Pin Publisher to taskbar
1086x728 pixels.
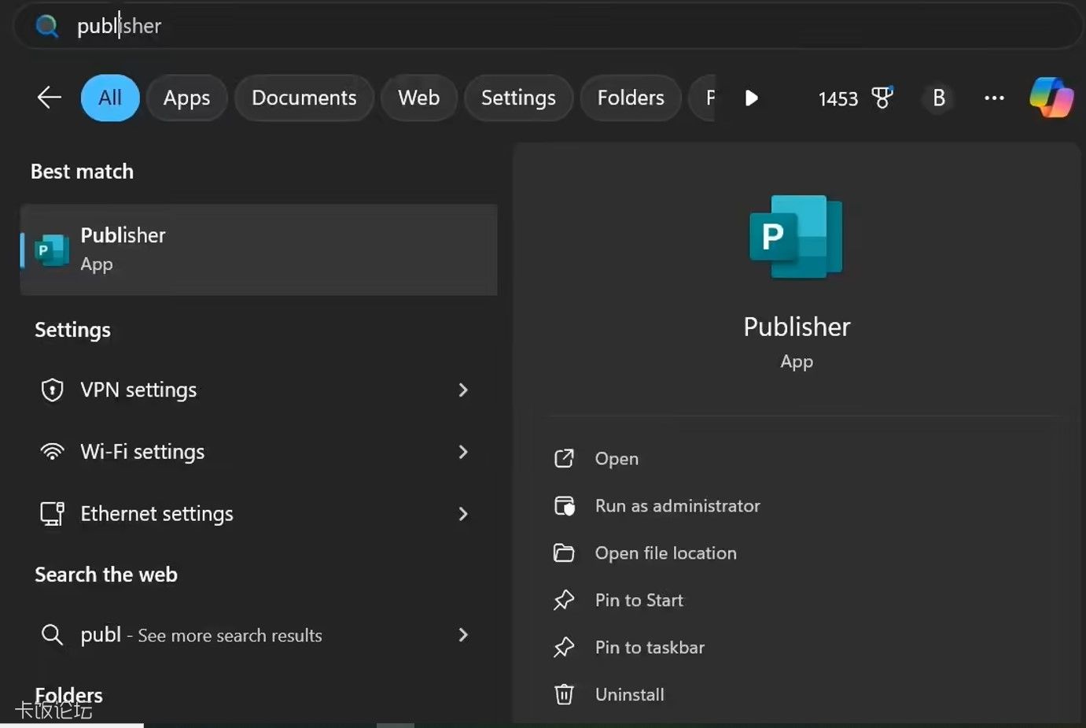pyautogui.click(x=650, y=647)
